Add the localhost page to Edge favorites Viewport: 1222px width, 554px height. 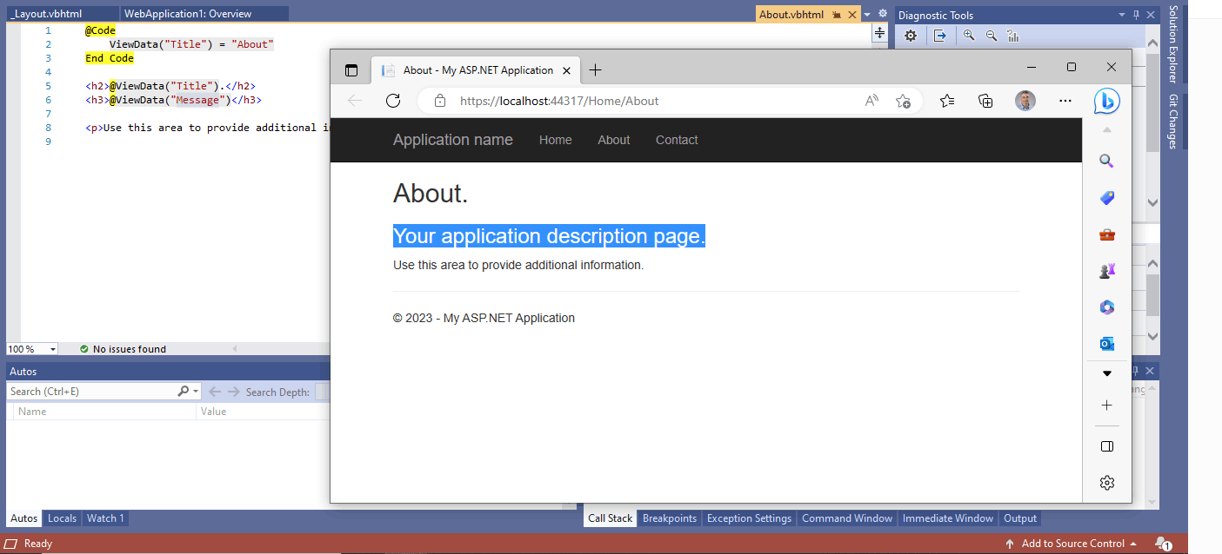click(903, 101)
